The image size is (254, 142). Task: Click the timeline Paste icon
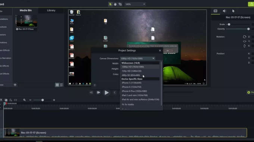point(11,100)
